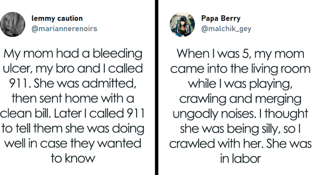The image size is (313, 175).
Task: Click 'to tell them she was doing' line
Action: [x=73, y=129]
